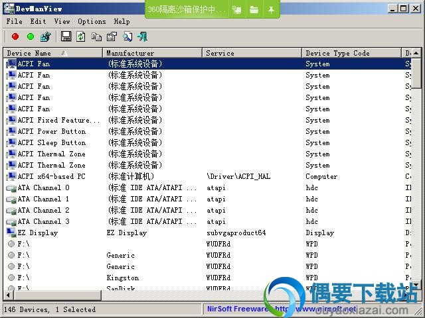Open the Edit menu

[39, 21]
